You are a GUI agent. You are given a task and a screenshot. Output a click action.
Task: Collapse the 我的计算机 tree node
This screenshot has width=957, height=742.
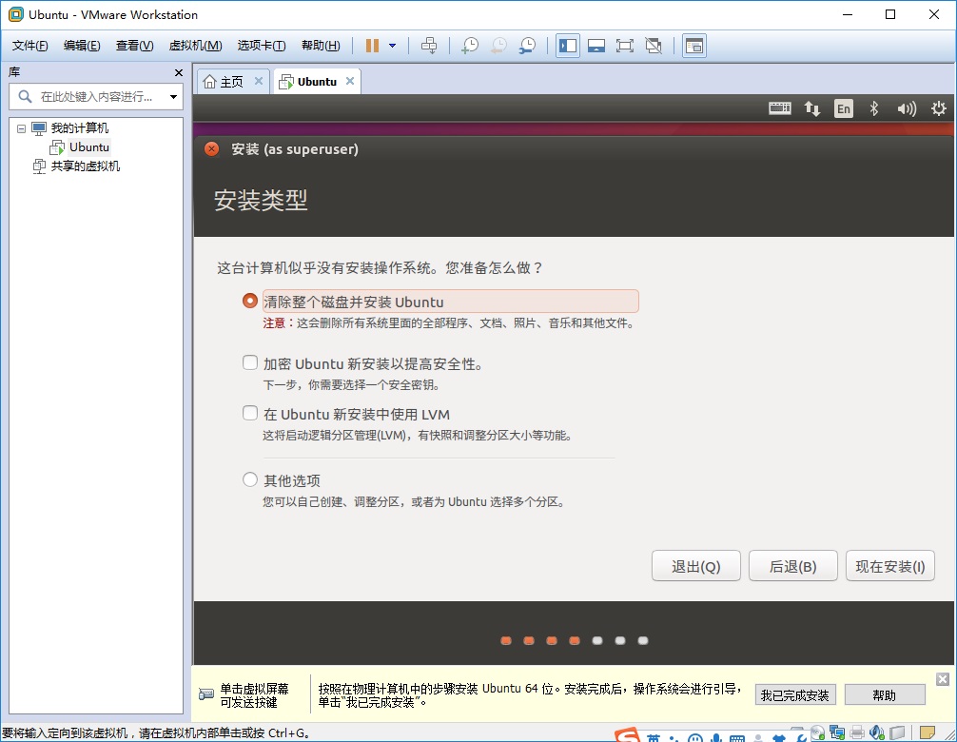coord(21,128)
